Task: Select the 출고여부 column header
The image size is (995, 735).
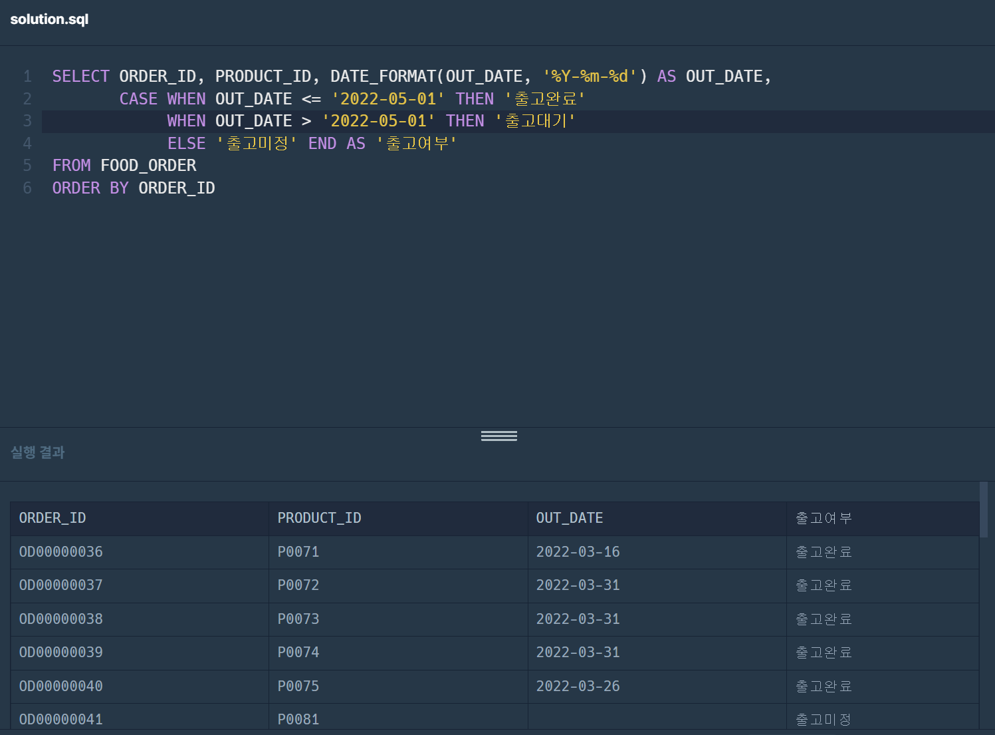Action: [x=824, y=517]
